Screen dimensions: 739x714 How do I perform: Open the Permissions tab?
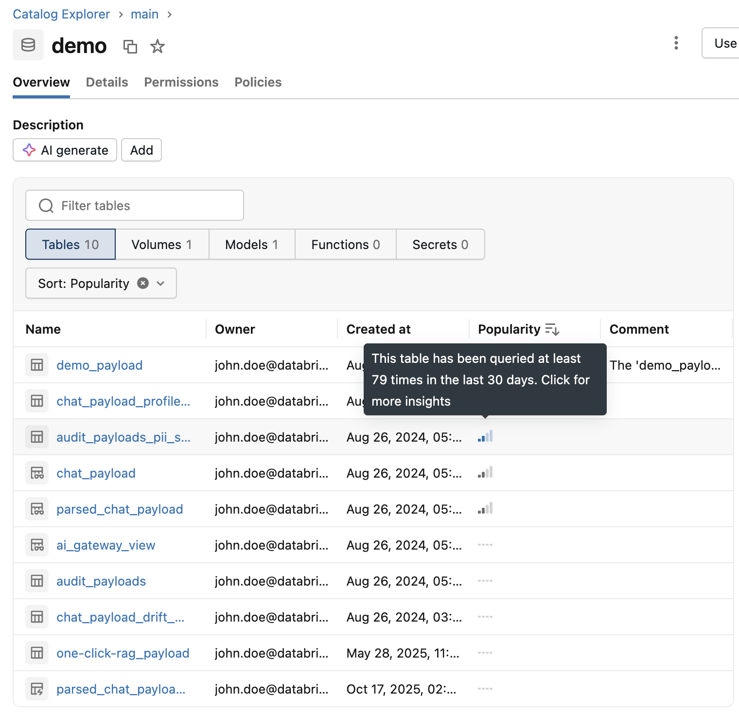tap(181, 82)
